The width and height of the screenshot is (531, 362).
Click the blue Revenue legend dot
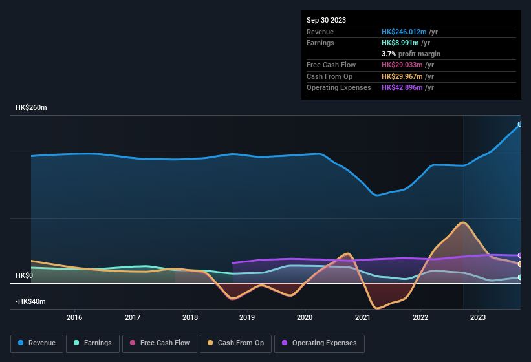pos(21,343)
